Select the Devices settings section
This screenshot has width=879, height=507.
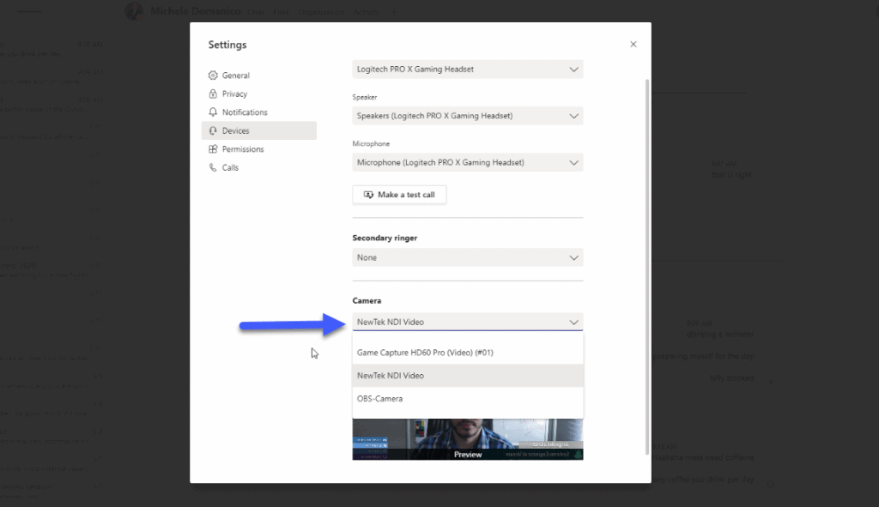click(259, 130)
